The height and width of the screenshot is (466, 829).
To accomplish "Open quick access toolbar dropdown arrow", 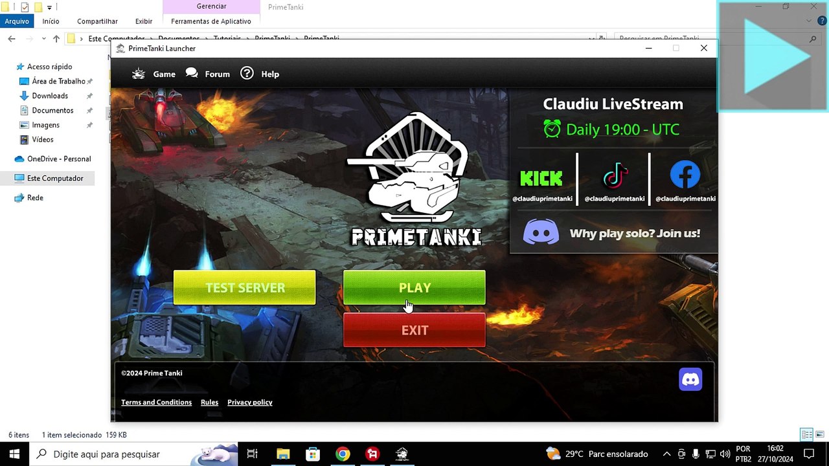I will [49, 8].
